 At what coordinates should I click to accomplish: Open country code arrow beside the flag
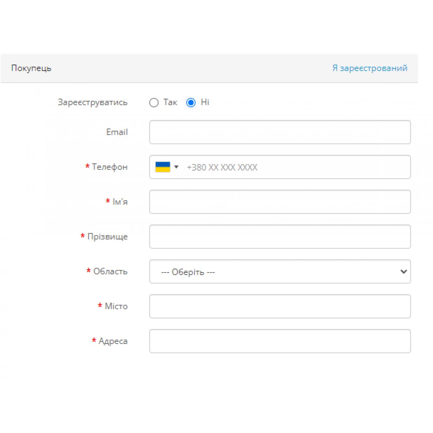(176, 167)
